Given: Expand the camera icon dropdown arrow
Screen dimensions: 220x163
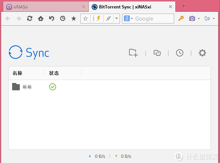Looking at the screenshot, I should click(199, 18).
